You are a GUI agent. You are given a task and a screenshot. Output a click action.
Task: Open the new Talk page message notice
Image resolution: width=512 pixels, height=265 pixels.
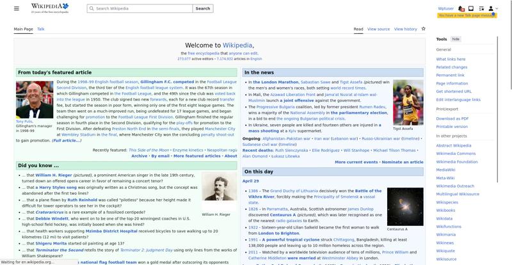(465, 15)
